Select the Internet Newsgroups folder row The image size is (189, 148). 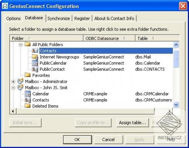[x=59, y=57]
